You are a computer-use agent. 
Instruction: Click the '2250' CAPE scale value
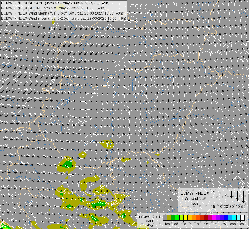click(224, 224)
